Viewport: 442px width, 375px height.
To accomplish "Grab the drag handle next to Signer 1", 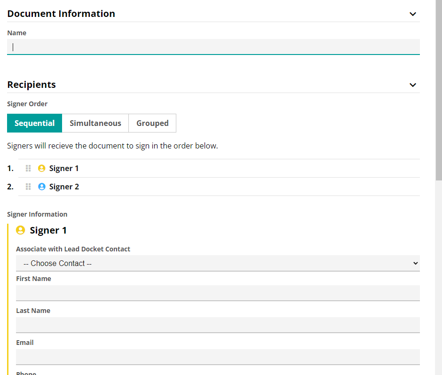I will 28,168.
